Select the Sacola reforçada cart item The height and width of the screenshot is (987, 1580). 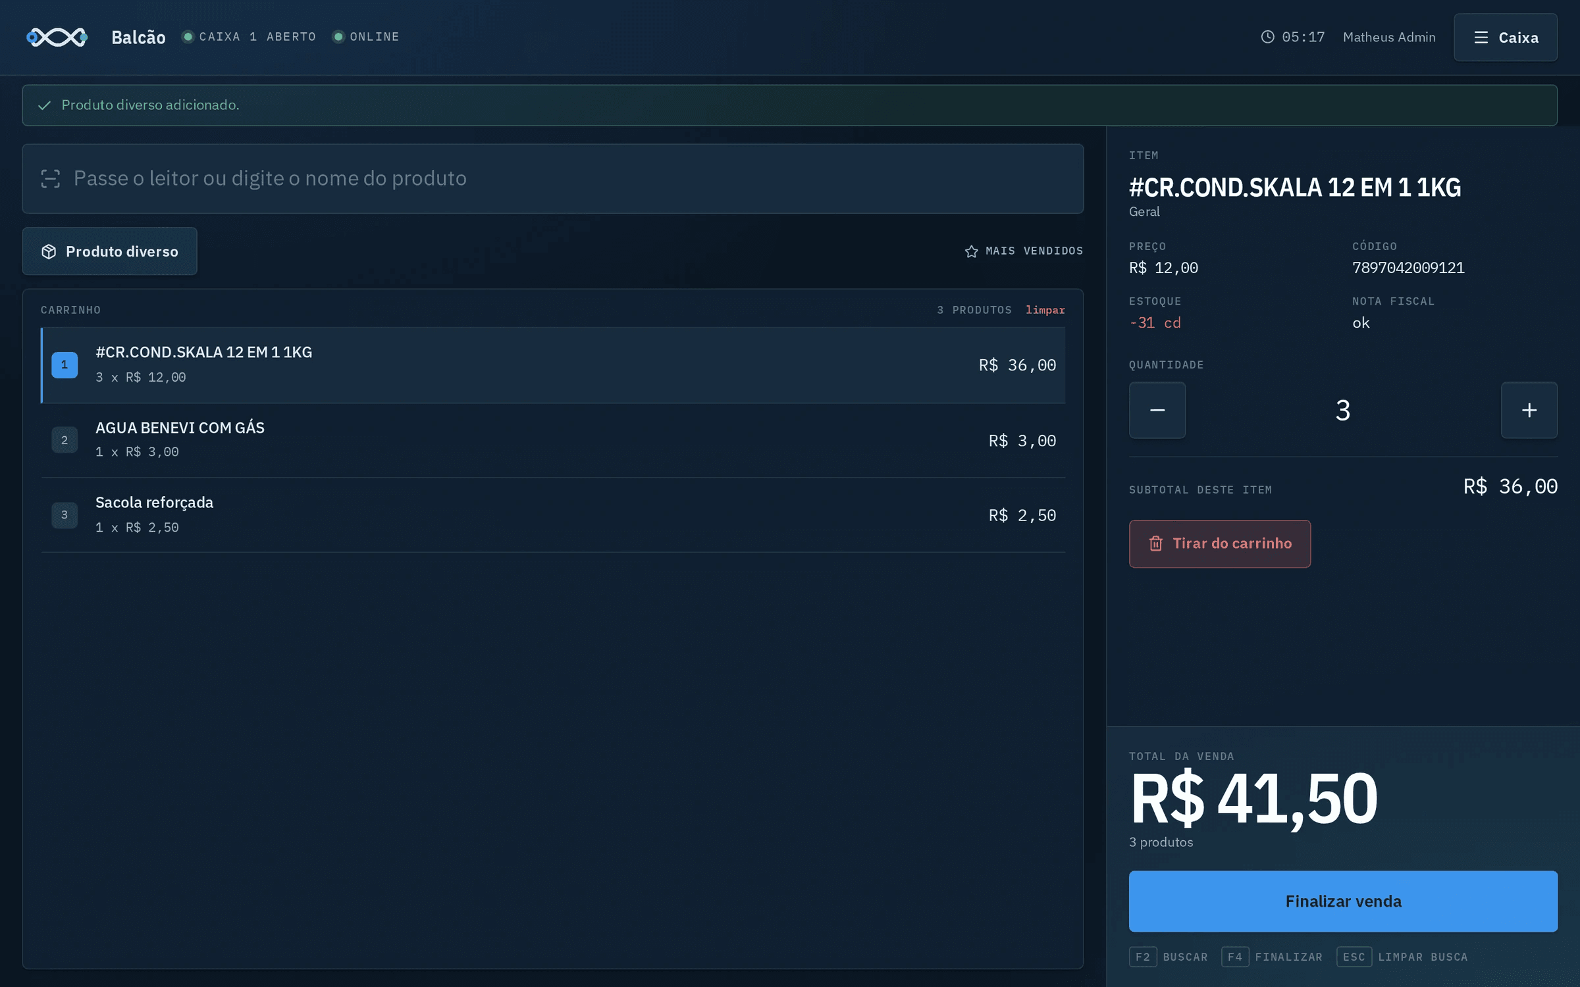[x=553, y=515]
